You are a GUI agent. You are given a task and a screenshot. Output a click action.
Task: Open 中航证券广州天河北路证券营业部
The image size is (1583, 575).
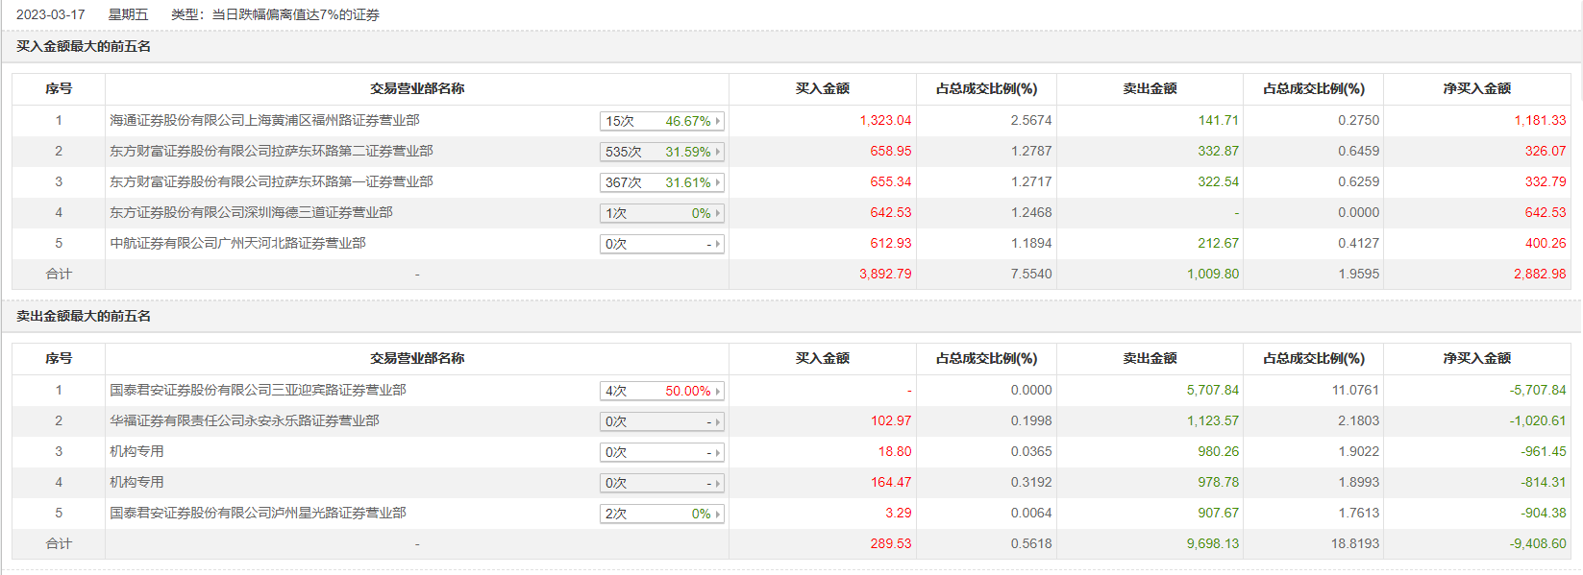[237, 243]
